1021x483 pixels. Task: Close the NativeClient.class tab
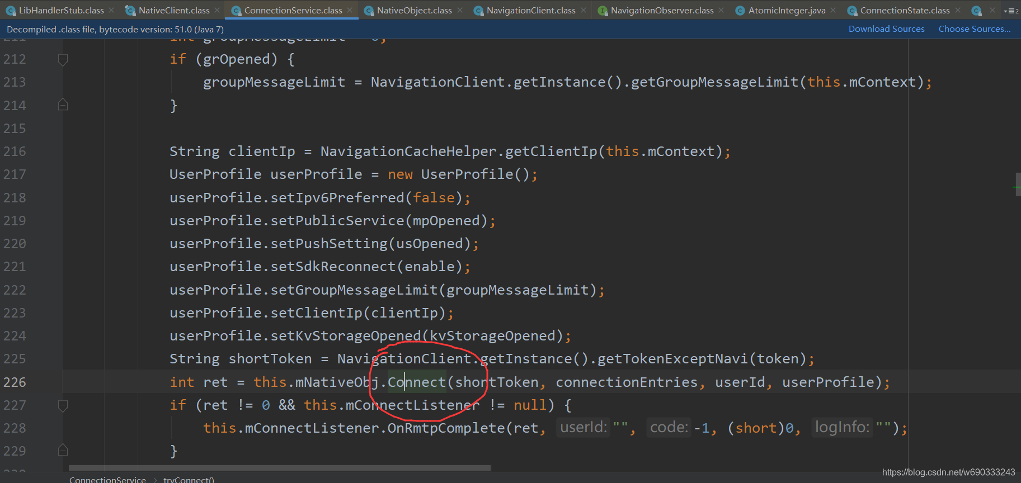(217, 10)
